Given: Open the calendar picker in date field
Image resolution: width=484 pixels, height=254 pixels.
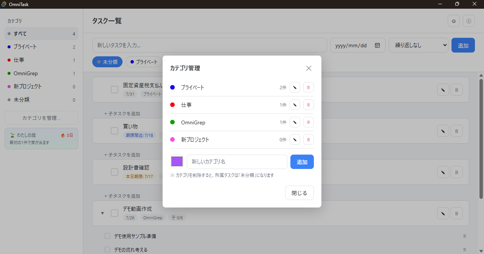Looking at the screenshot, I should click(x=377, y=45).
